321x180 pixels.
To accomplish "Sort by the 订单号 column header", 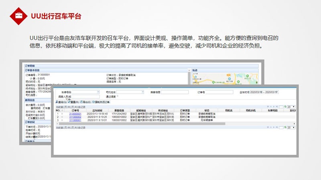I will pos(75,110).
